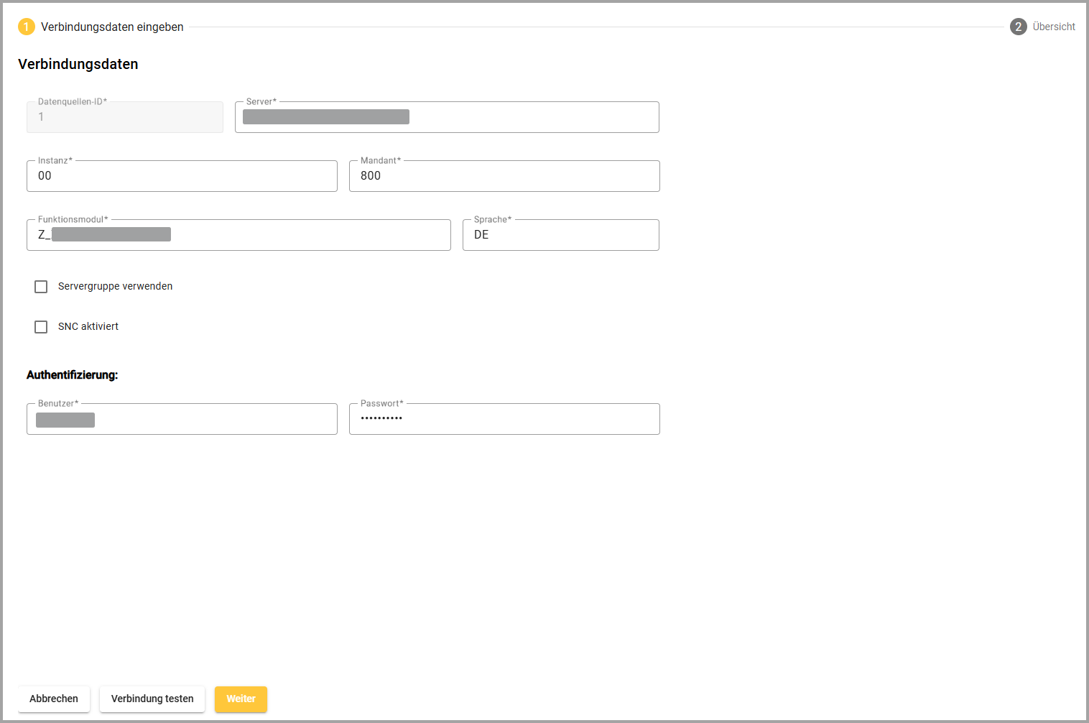This screenshot has height=723, width=1089.
Task: Proceed with the yellow Weiter button
Action: (x=241, y=699)
